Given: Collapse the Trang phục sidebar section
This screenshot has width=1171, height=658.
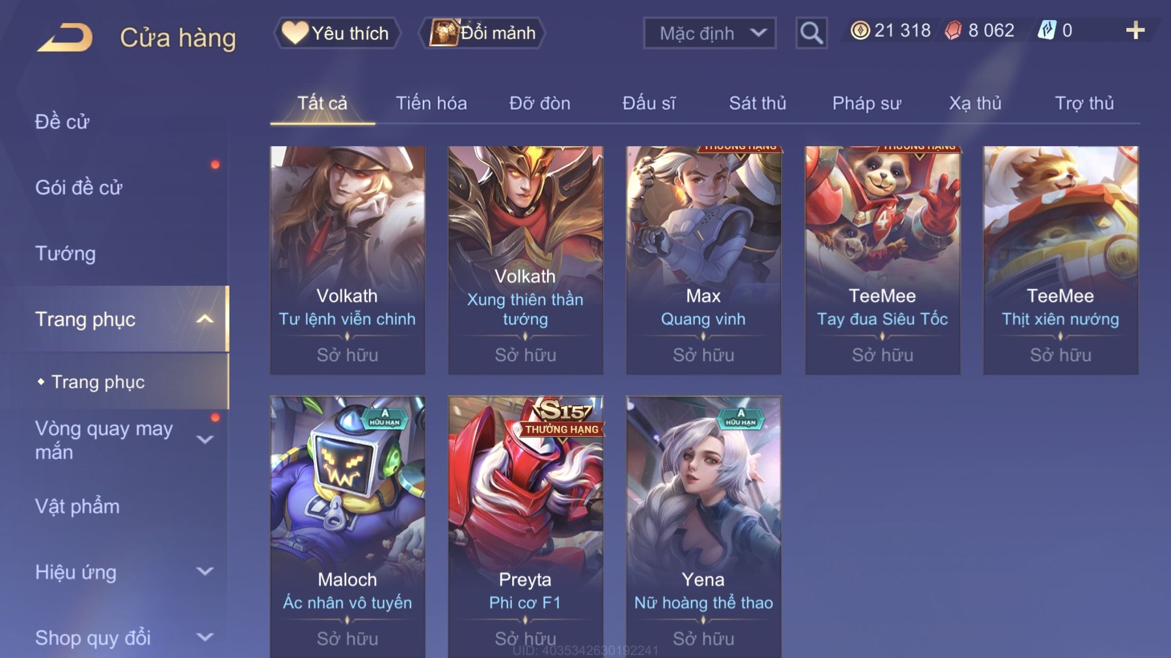Looking at the screenshot, I should (205, 319).
